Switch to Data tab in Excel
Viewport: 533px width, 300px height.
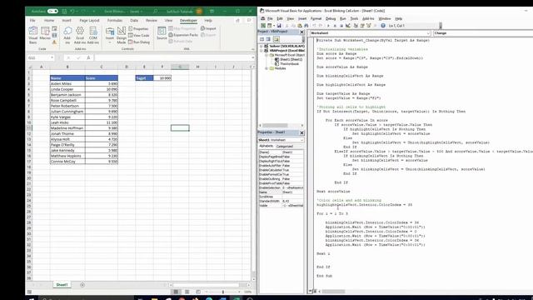pos(134,20)
